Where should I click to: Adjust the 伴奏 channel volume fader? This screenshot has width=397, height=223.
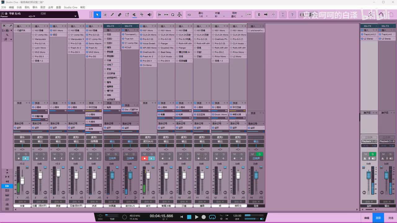[x=22, y=181]
